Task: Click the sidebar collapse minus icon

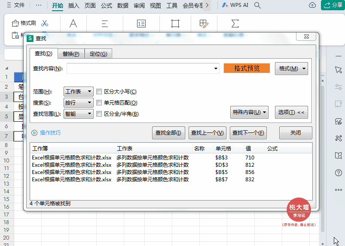Action: coord(339,57)
